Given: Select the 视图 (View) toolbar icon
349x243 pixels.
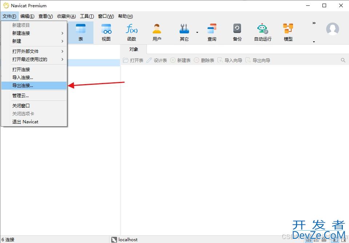Looking at the screenshot, I should pos(106,32).
